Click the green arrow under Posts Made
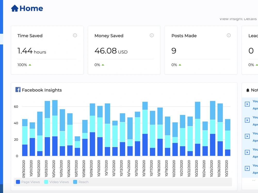The width and height of the screenshot is (258, 193). (x=180, y=65)
